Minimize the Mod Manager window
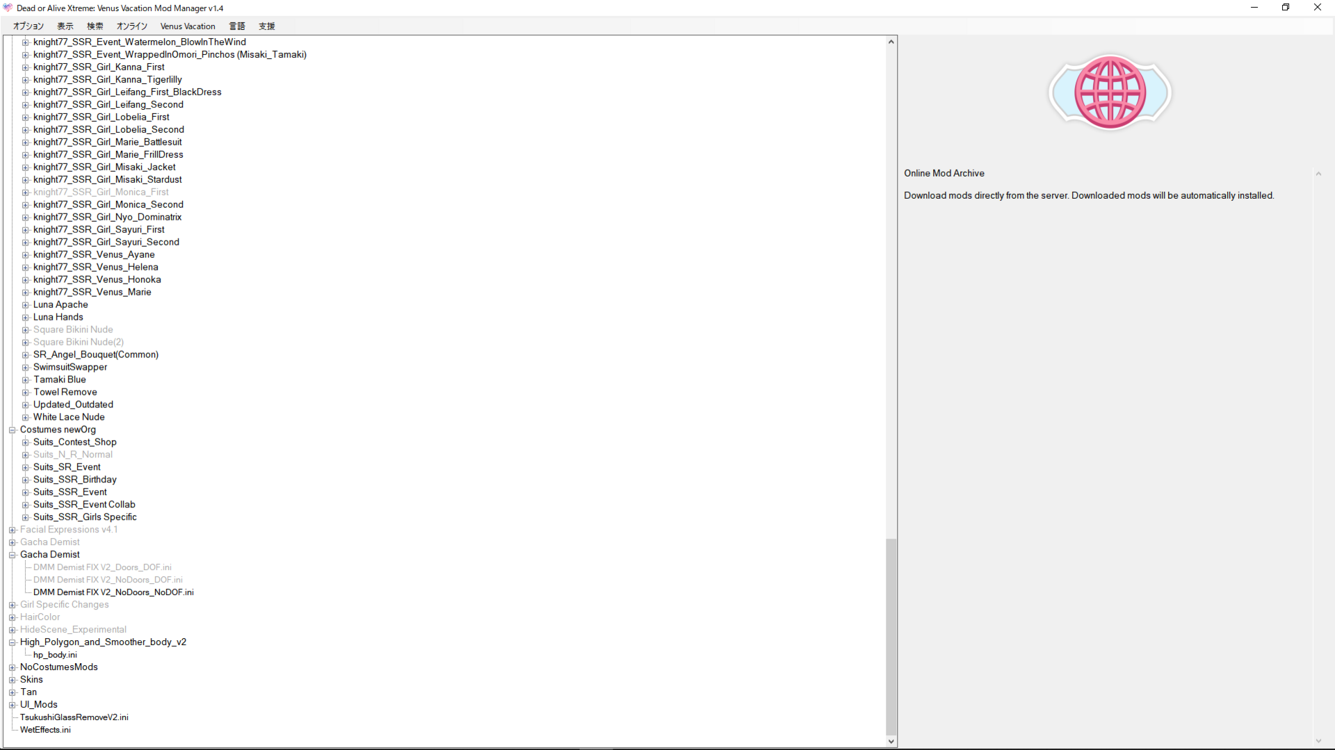This screenshot has height=750, width=1335. click(1254, 8)
